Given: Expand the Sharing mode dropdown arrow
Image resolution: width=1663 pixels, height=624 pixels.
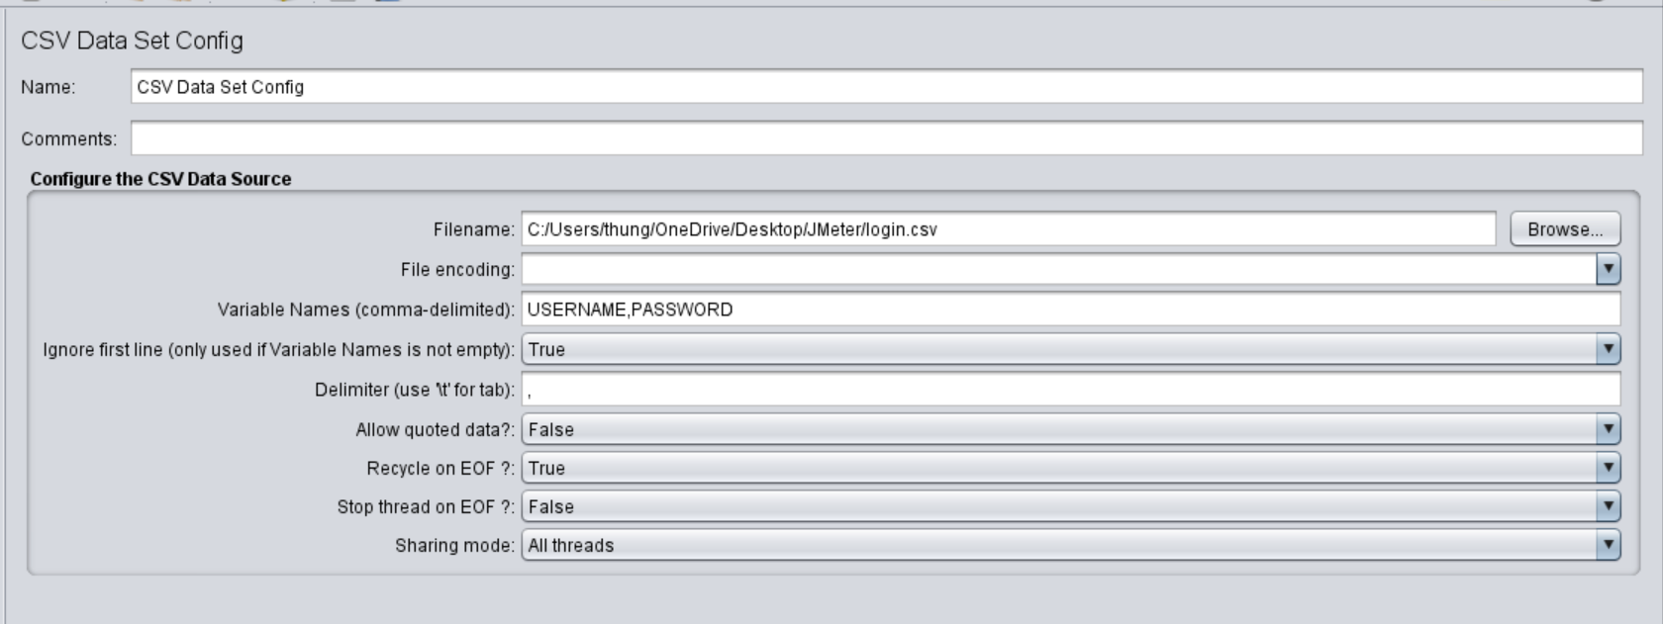Looking at the screenshot, I should [x=1608, y=545].
